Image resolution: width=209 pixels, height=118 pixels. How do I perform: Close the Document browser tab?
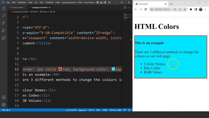pos(165,4)
